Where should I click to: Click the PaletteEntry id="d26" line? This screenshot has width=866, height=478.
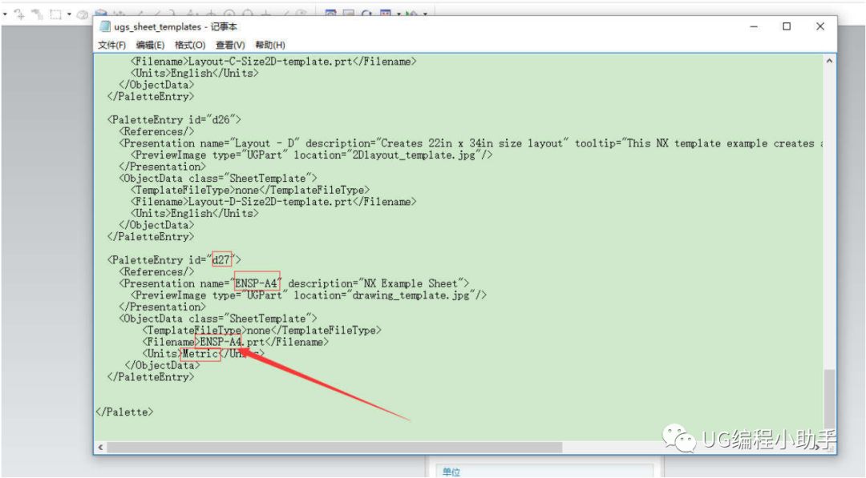pyautogui.click(x=174, y=119)
